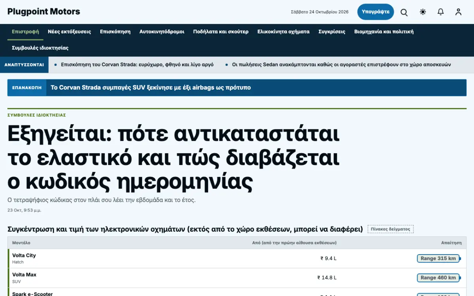Click the Υπογράψτε subscribe button

(x=376, y=12)
